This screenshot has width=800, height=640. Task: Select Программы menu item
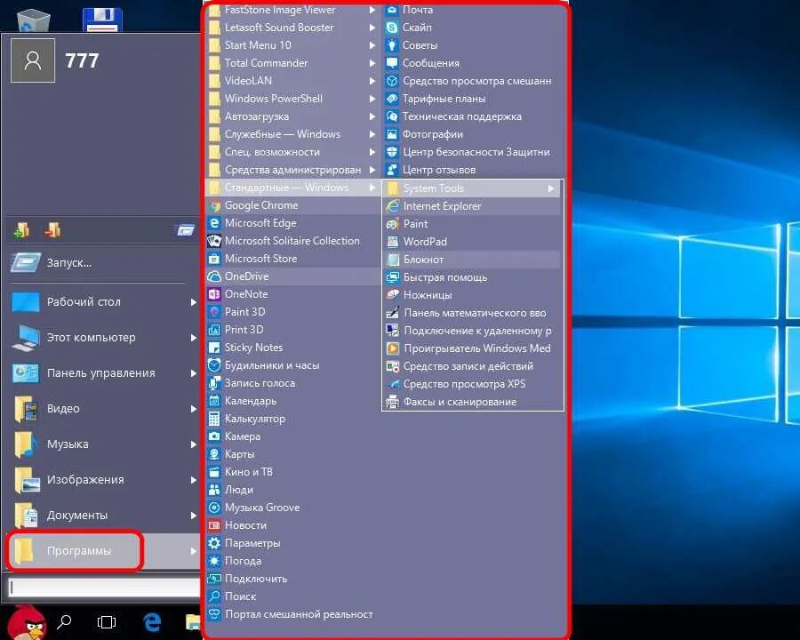coord(104,551)
